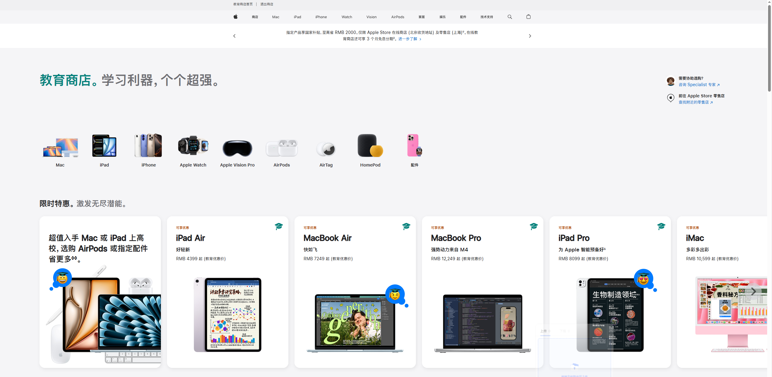This screenshot has height=377, width=772.
Task: Open the iMac product title
Action: tap(695, 238)
